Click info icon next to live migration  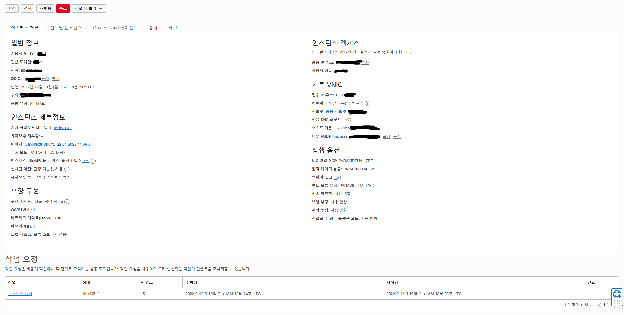[67, 169]
